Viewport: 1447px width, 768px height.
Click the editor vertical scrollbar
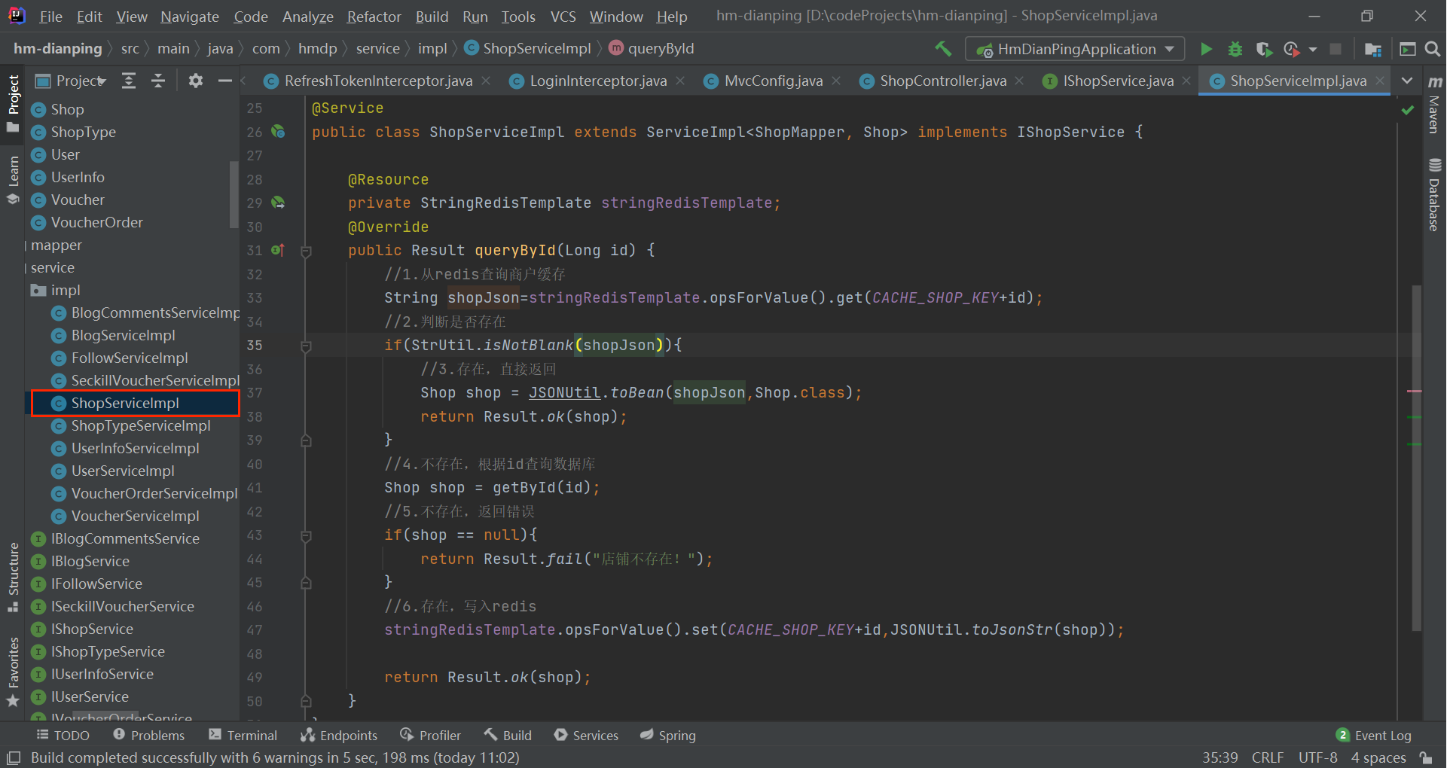1416,458
